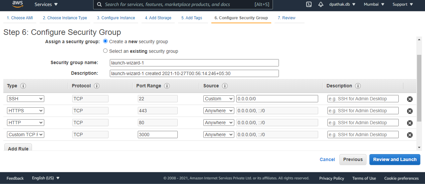Open the Mumbai region selector
This screenshot has height=184, width=425.
374,4
